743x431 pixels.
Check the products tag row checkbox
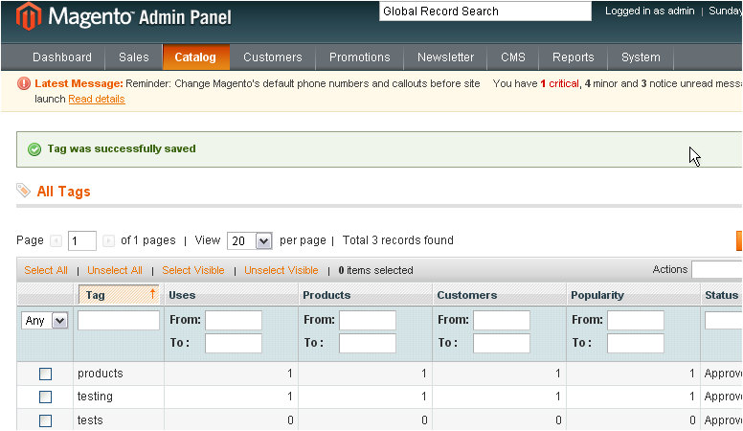tap(46, 374)
